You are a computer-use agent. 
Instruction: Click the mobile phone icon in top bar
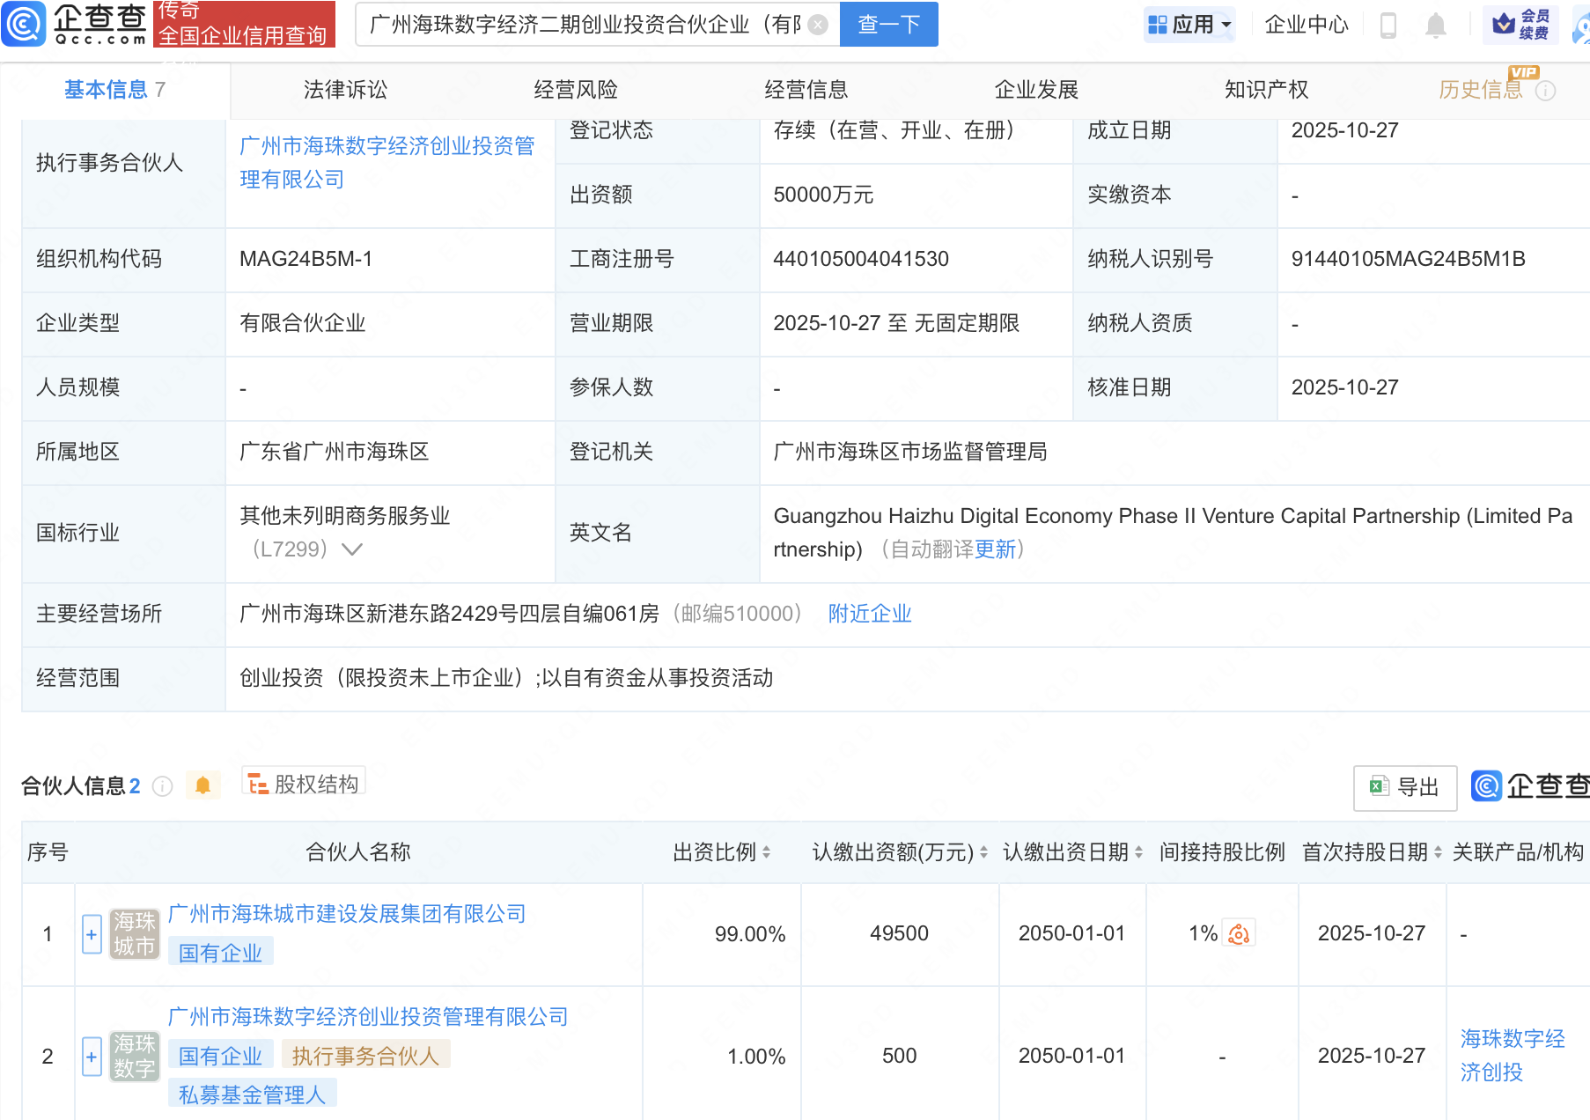pyautogui.click(x=1390, y=26)
